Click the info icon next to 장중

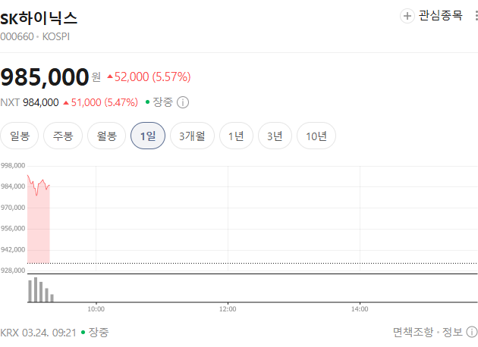point(183,102)
